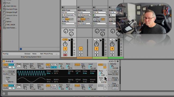Image resolution: width=174 pixels, height=97 pixels.
Task: Click the pan knob on track 3
Action: (x=97, y=44)
